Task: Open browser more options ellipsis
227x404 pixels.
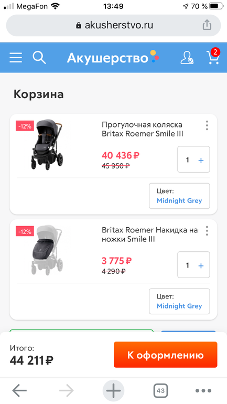Action: (x=203, y=390)
